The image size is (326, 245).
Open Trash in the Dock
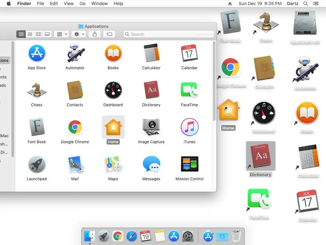[236, 236]
